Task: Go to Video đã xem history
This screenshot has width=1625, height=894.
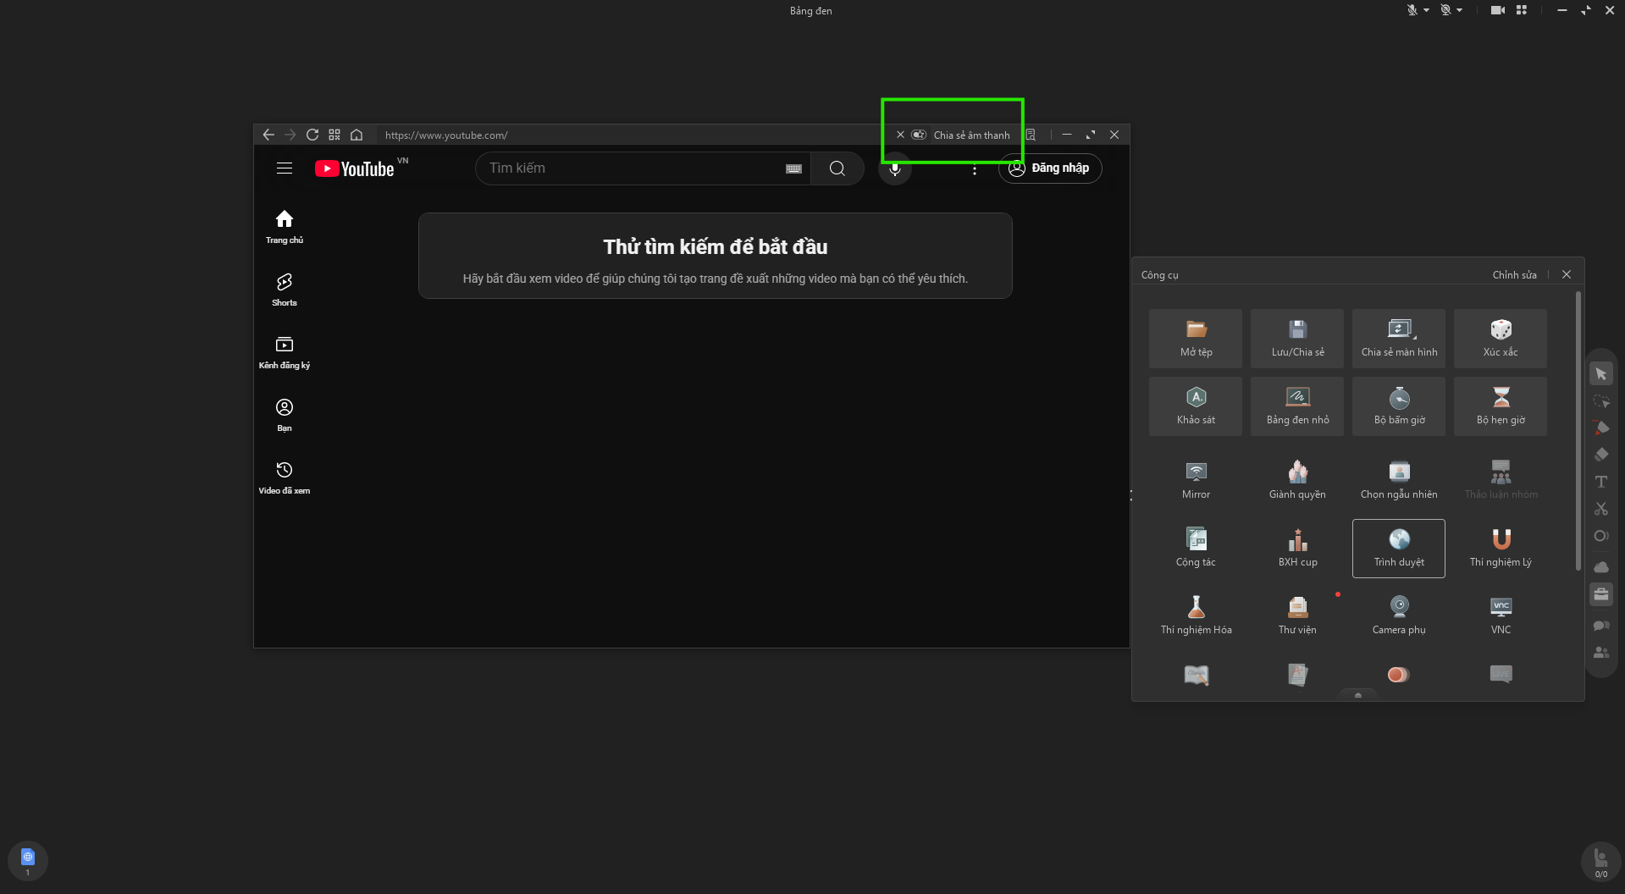Action: [x=284, y=477]
